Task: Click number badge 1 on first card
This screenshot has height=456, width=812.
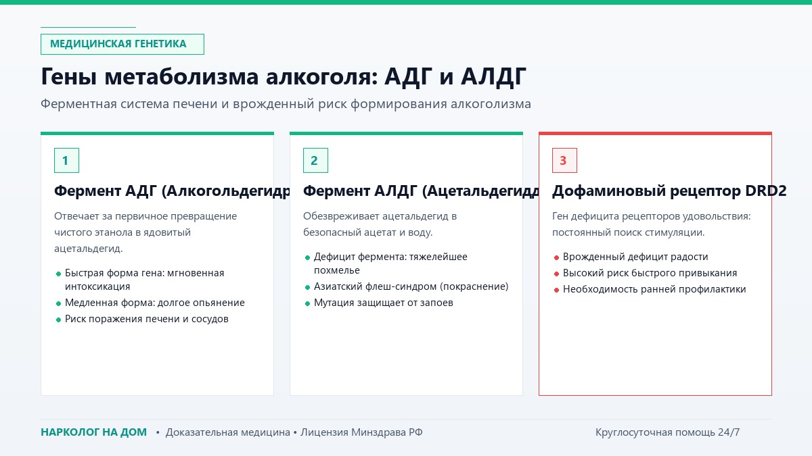Action: [x=66, y=160]
